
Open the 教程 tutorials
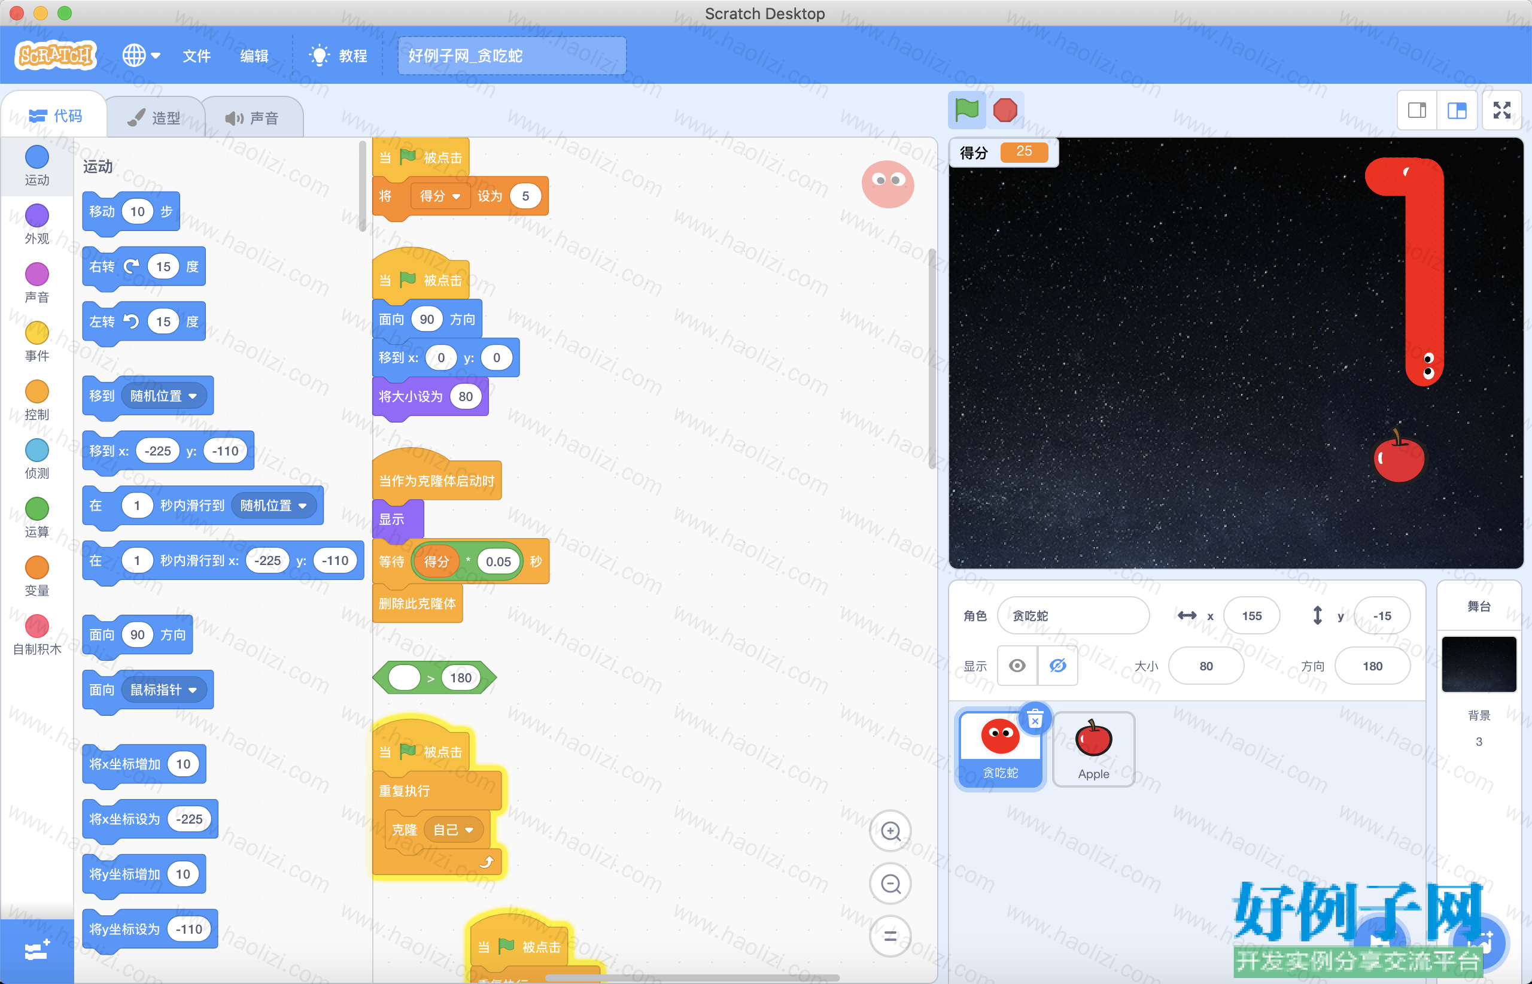click(x=338, y=56)
